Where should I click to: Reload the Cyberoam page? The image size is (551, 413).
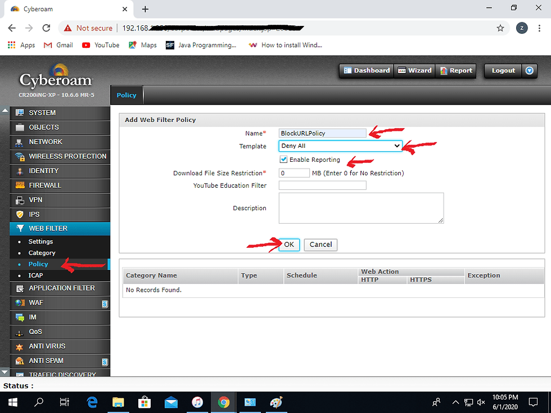click(46, 28)
